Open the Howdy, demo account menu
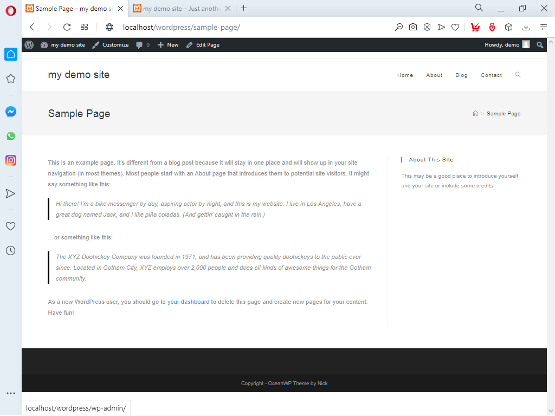 [506, 45]
